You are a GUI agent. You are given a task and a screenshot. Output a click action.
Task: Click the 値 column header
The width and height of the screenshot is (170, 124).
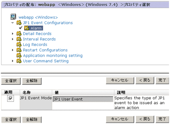[83, 92]
